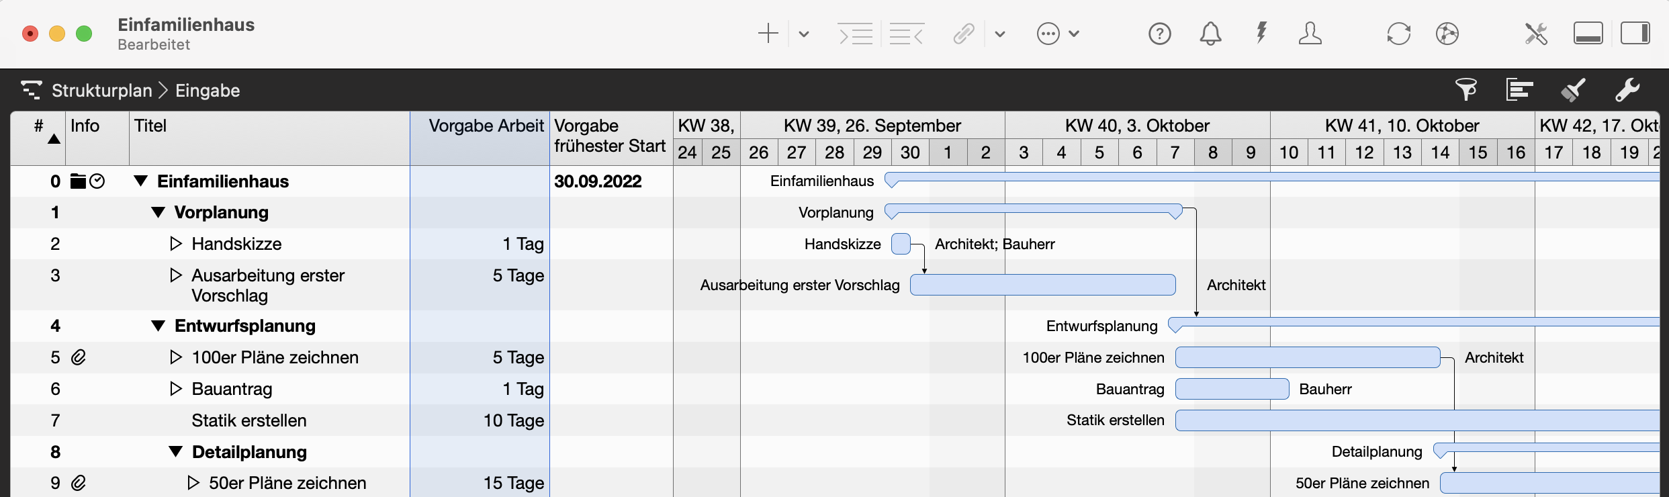Click the KW 41, 10. Oktober week header
Image resolution: width=1669 pixels, height=497 pixels.
(1402, 126)
